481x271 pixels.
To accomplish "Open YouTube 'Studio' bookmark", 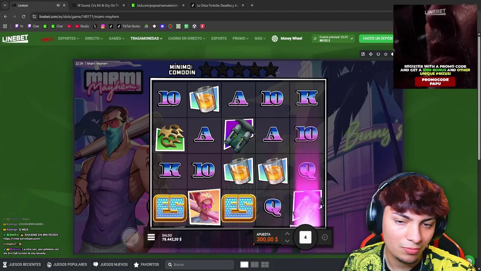I will coord(82,26).
